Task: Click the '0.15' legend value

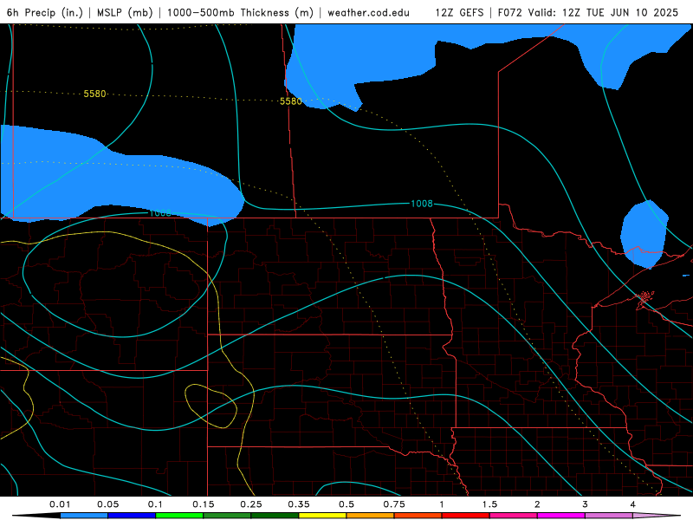Action: [x=204, y=504]
